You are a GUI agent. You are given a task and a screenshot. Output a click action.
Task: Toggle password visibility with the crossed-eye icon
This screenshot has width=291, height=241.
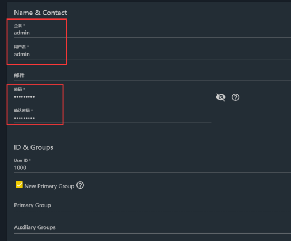click(x=221, y=97)
